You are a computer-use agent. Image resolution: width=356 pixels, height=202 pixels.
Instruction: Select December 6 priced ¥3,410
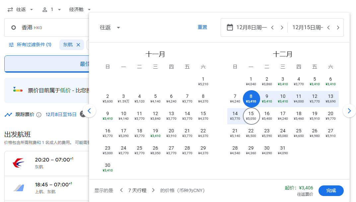(x=330, y=81)
